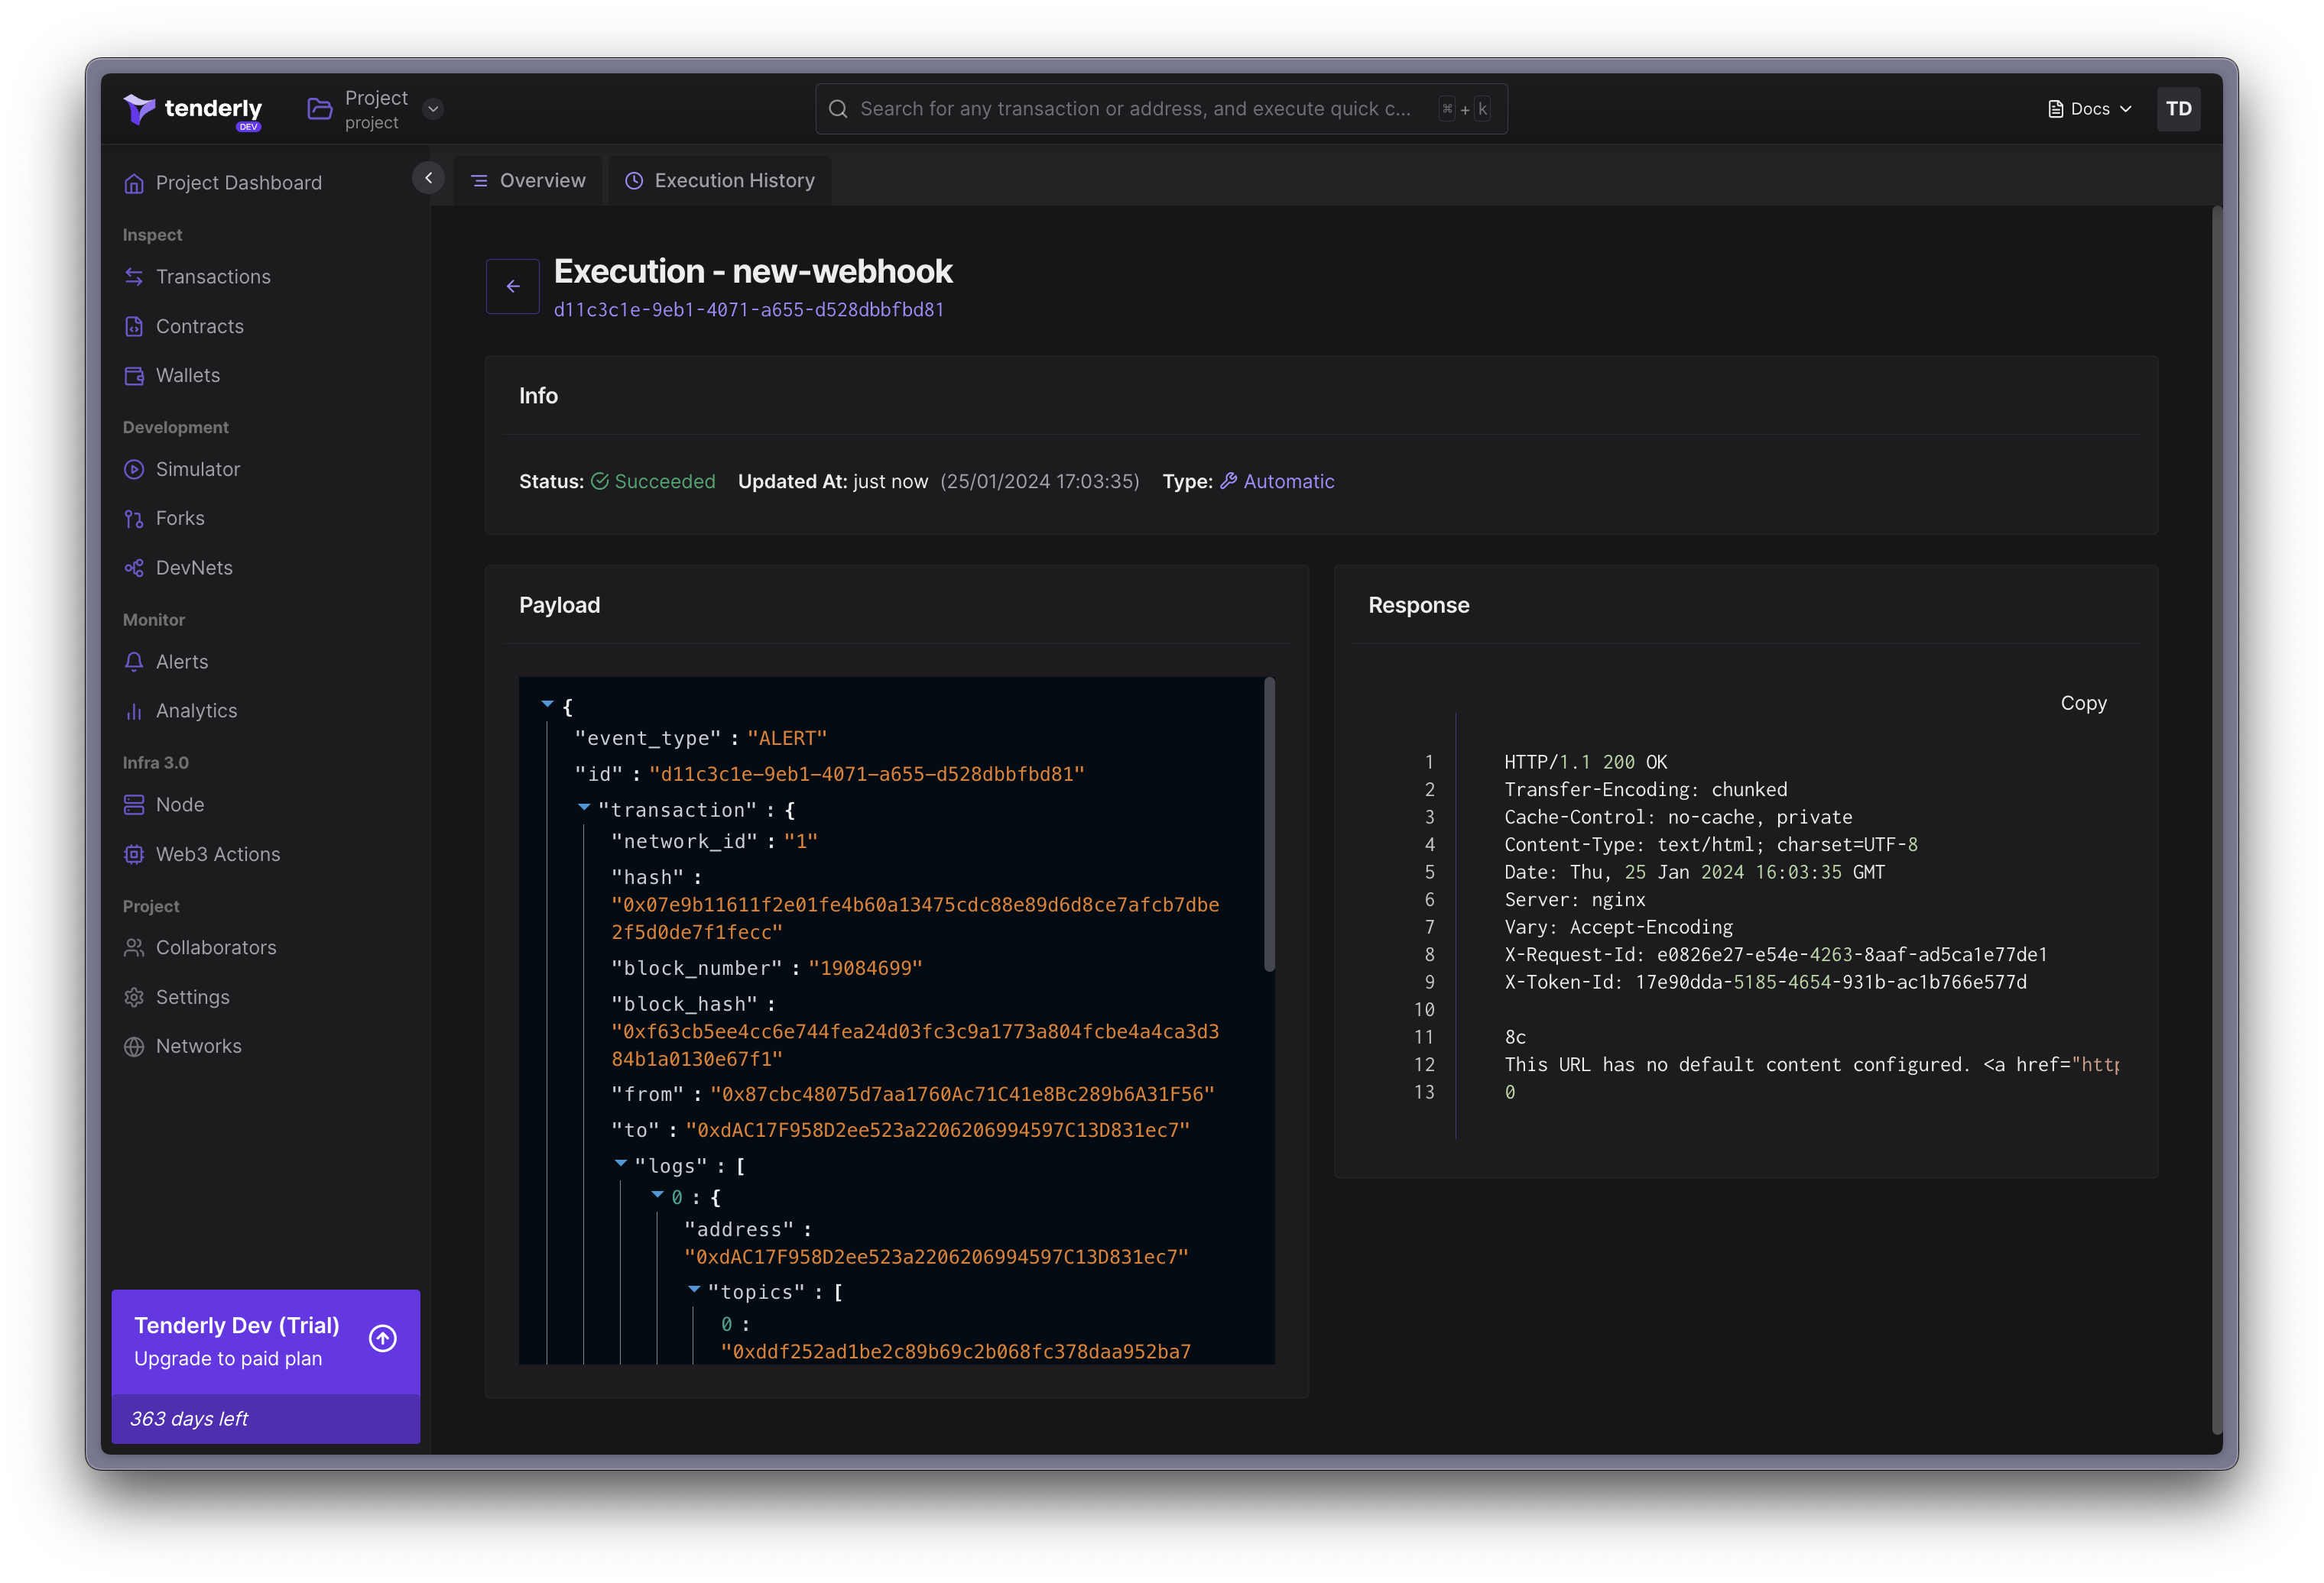
Task: Click the Automatic wrench icon
Action: coord(1229,481)
